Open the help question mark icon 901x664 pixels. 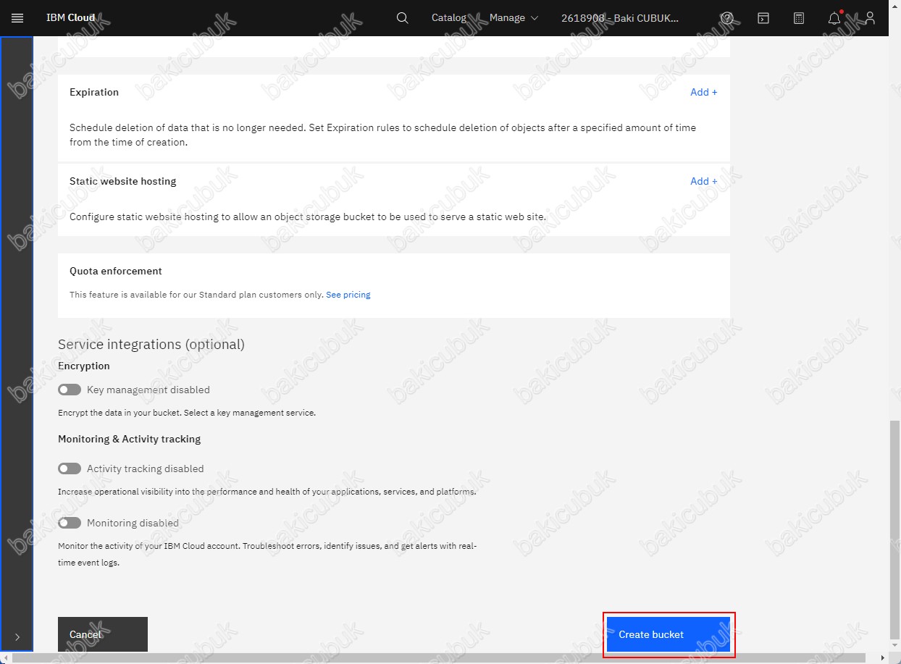coord(727,18)
